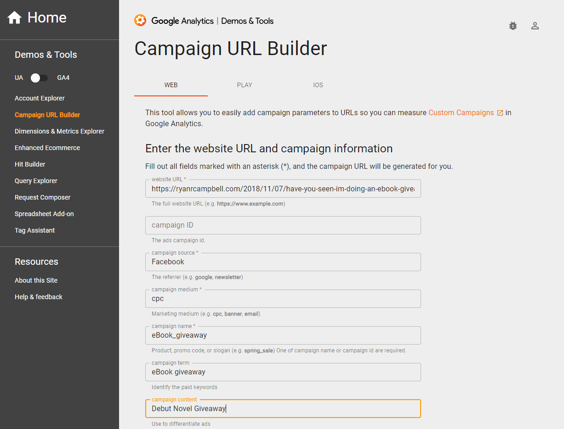This screenshot has width=564, height=429.
Task: Open Help & feedback link
Action: tap(39, 297)
